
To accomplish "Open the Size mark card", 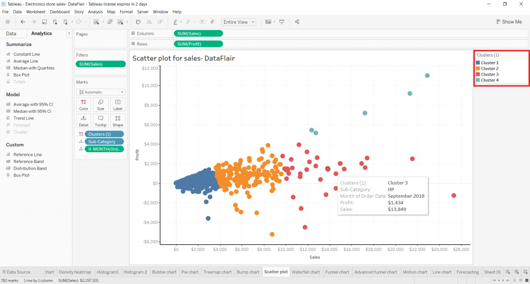I will pyautogui.click(x=100, y=104).
